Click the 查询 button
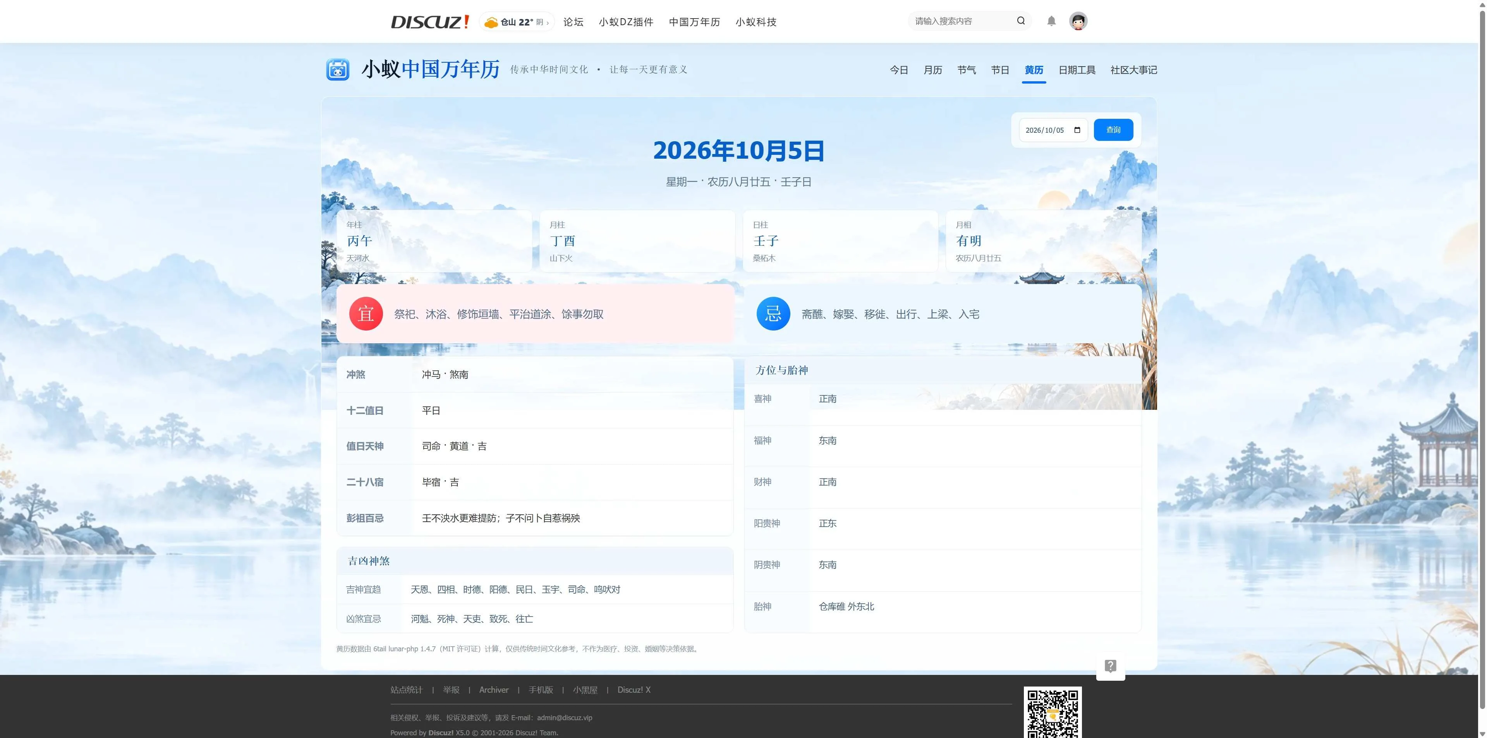Viewport: 1487px width, 738px height. (x=1113, y=130)
